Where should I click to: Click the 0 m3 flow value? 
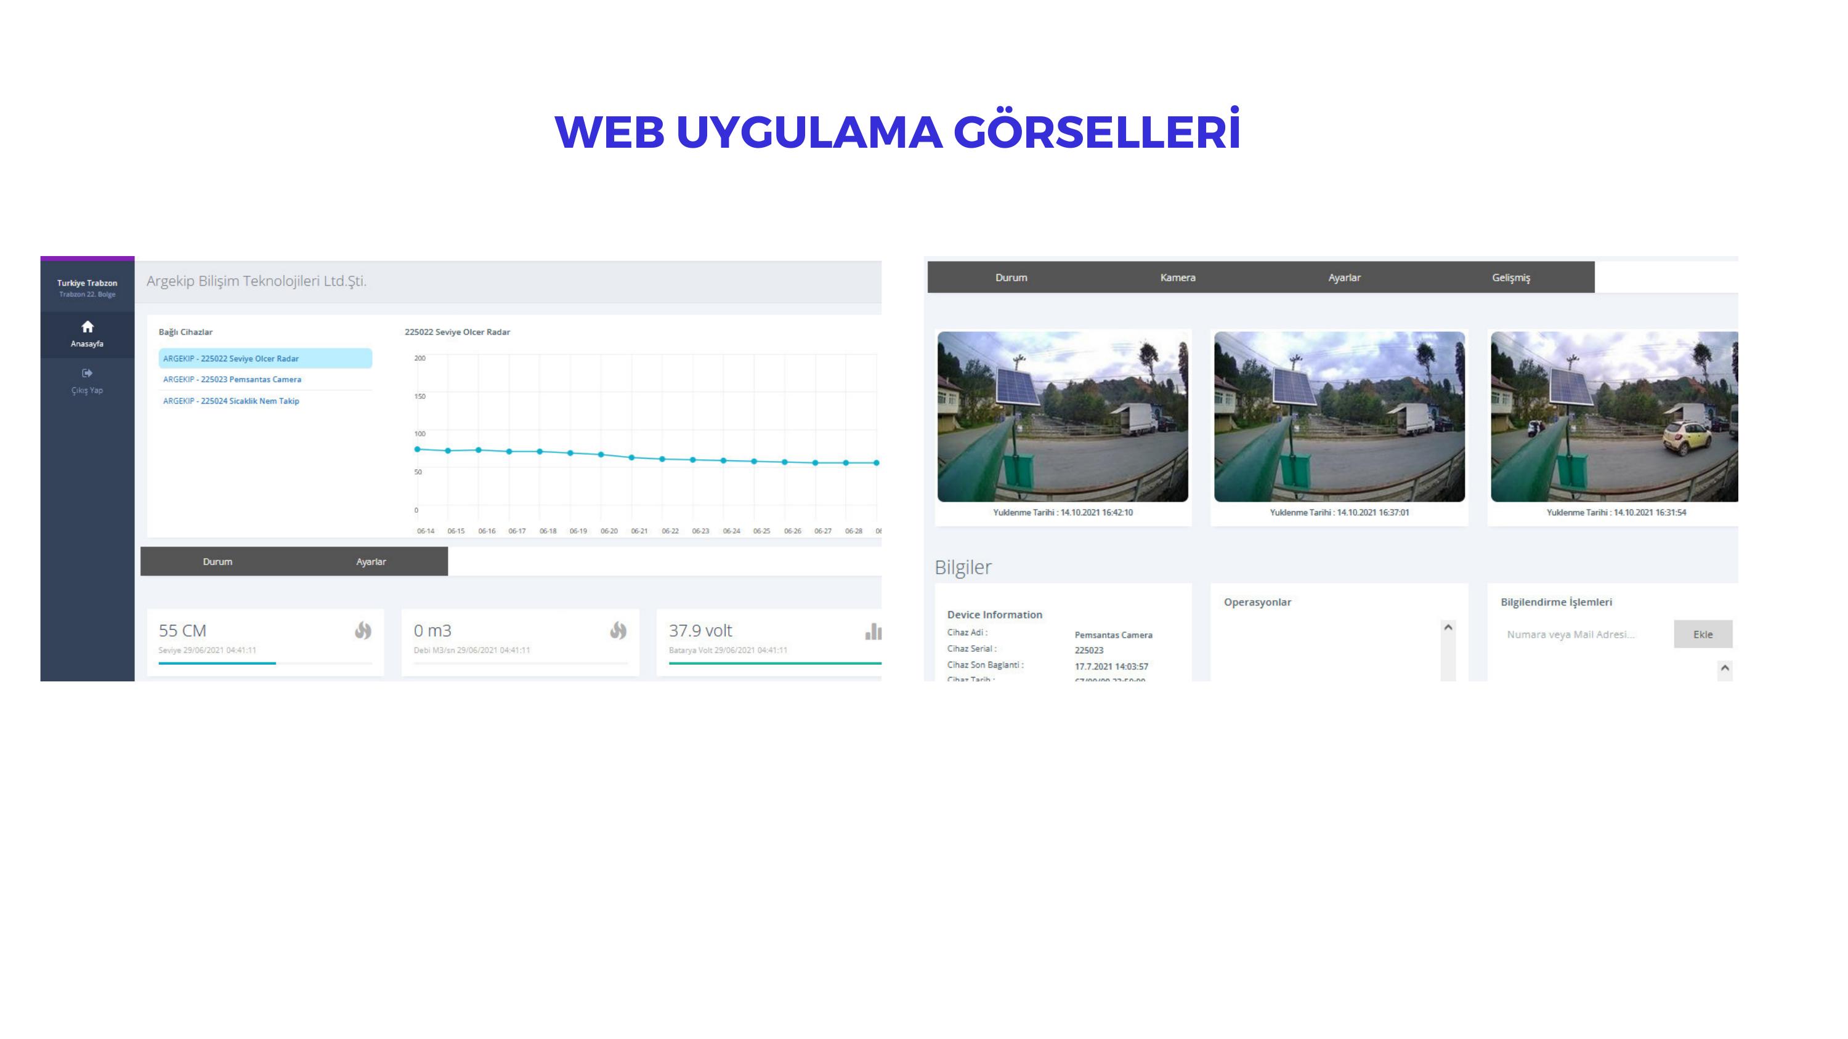coord(432,631)
